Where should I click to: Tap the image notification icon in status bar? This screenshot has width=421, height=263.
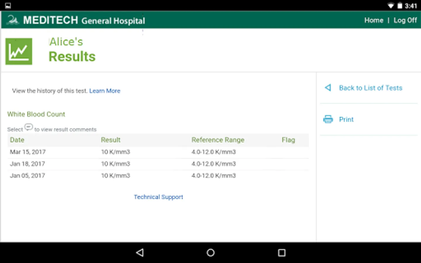click(8, 6)
